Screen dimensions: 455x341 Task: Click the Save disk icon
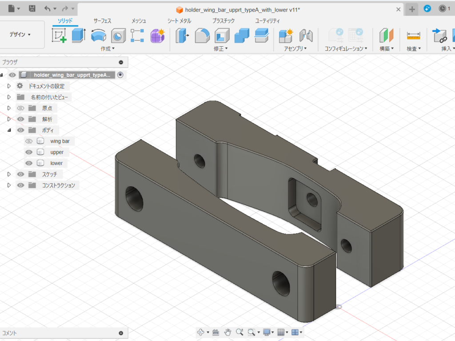32,8
